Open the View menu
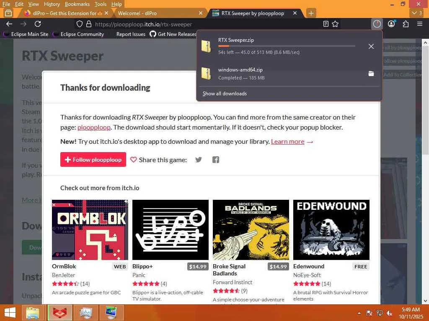 34,4
